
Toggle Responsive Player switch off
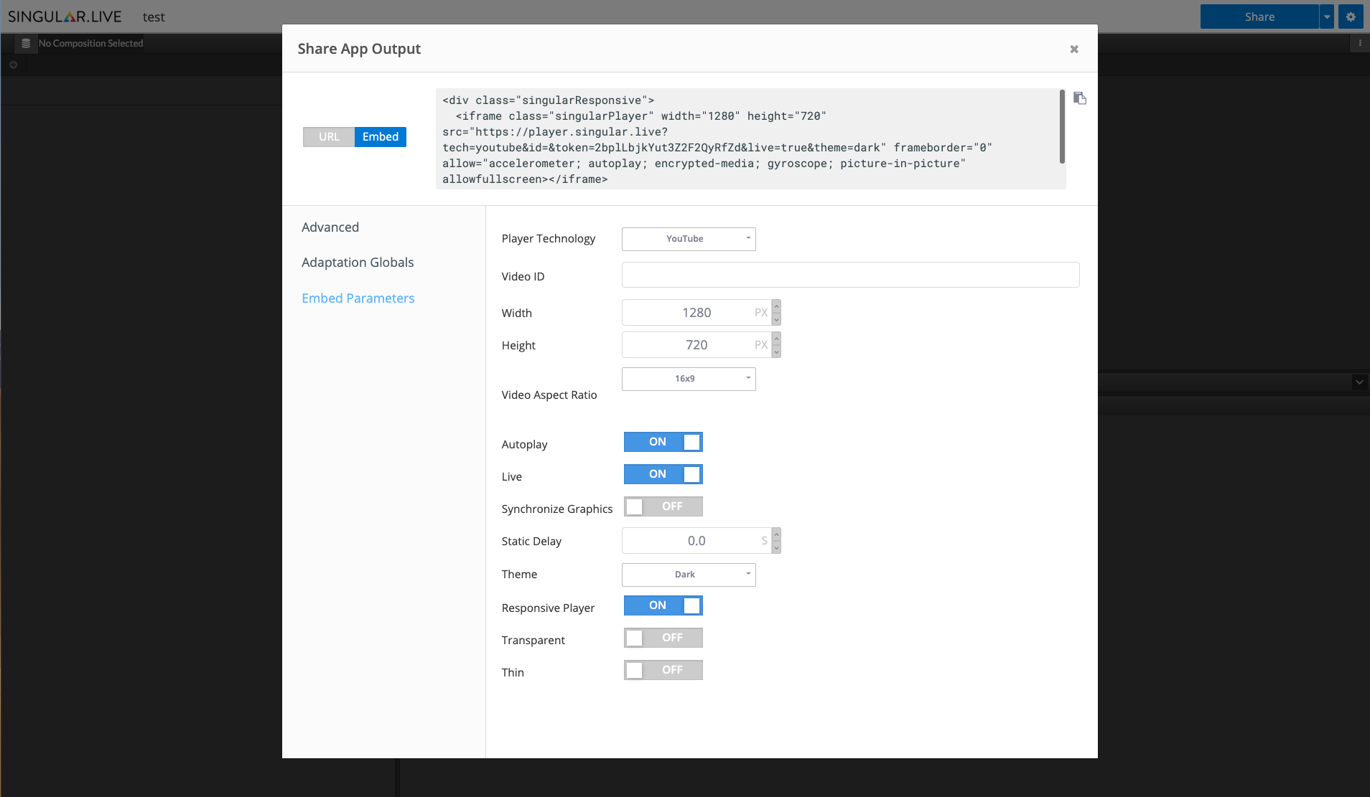click(x=663, y=605)
